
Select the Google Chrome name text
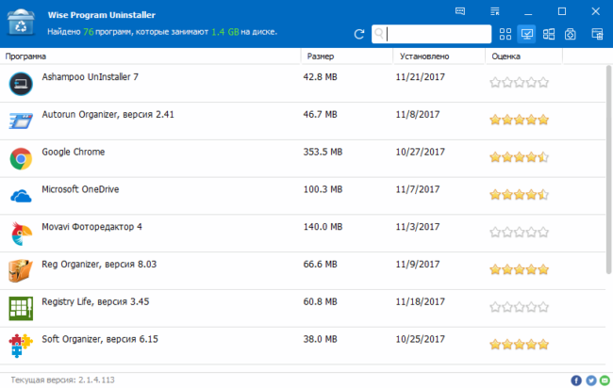point(74,152)
